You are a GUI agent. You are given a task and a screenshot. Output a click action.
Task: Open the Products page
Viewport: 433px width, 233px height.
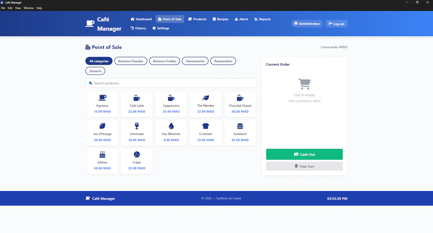(x=197, y=19)
